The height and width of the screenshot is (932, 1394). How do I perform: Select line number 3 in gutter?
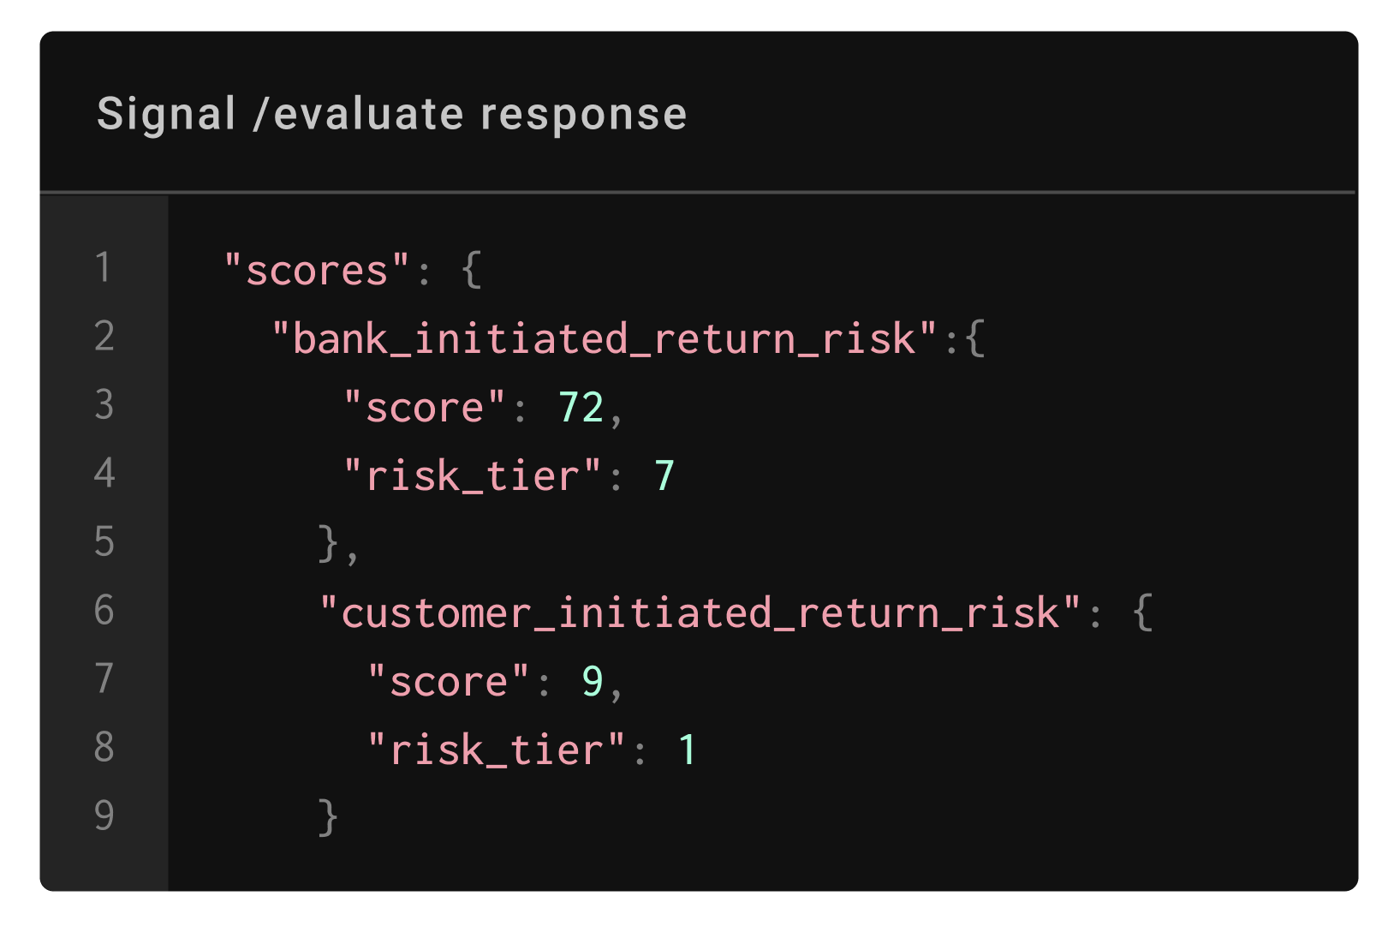pyautogui.click(x=104, y=404)
